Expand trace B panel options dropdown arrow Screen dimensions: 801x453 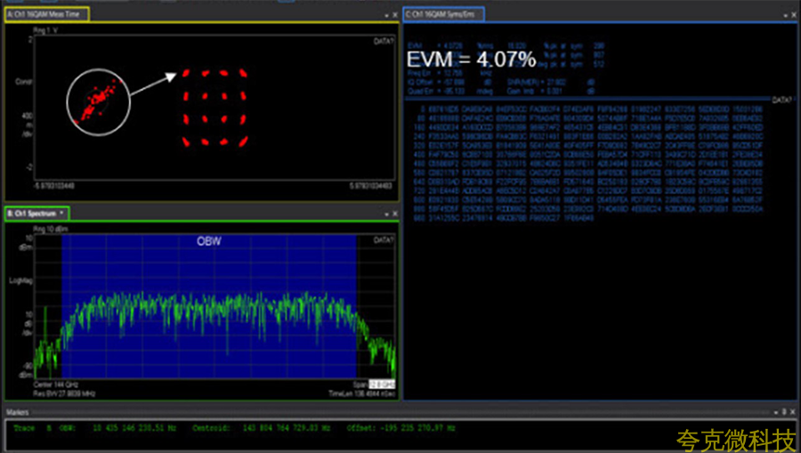click(388, 214)
